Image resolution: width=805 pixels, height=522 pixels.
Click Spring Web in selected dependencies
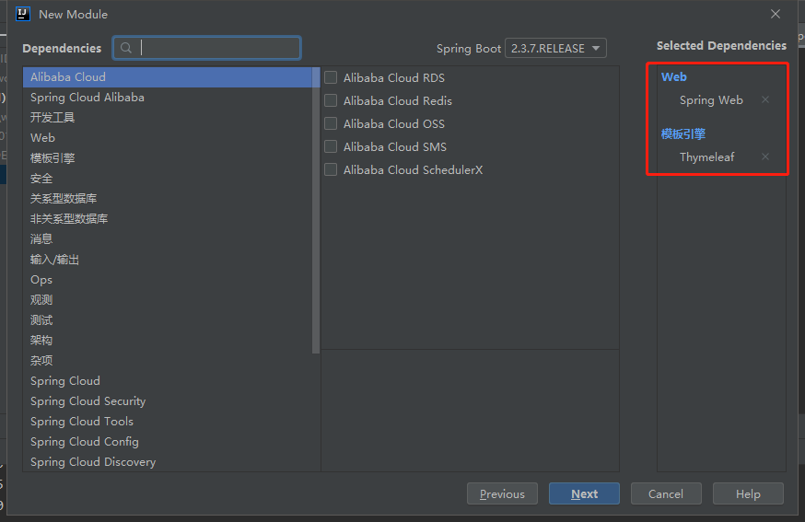tap(711, 100)
